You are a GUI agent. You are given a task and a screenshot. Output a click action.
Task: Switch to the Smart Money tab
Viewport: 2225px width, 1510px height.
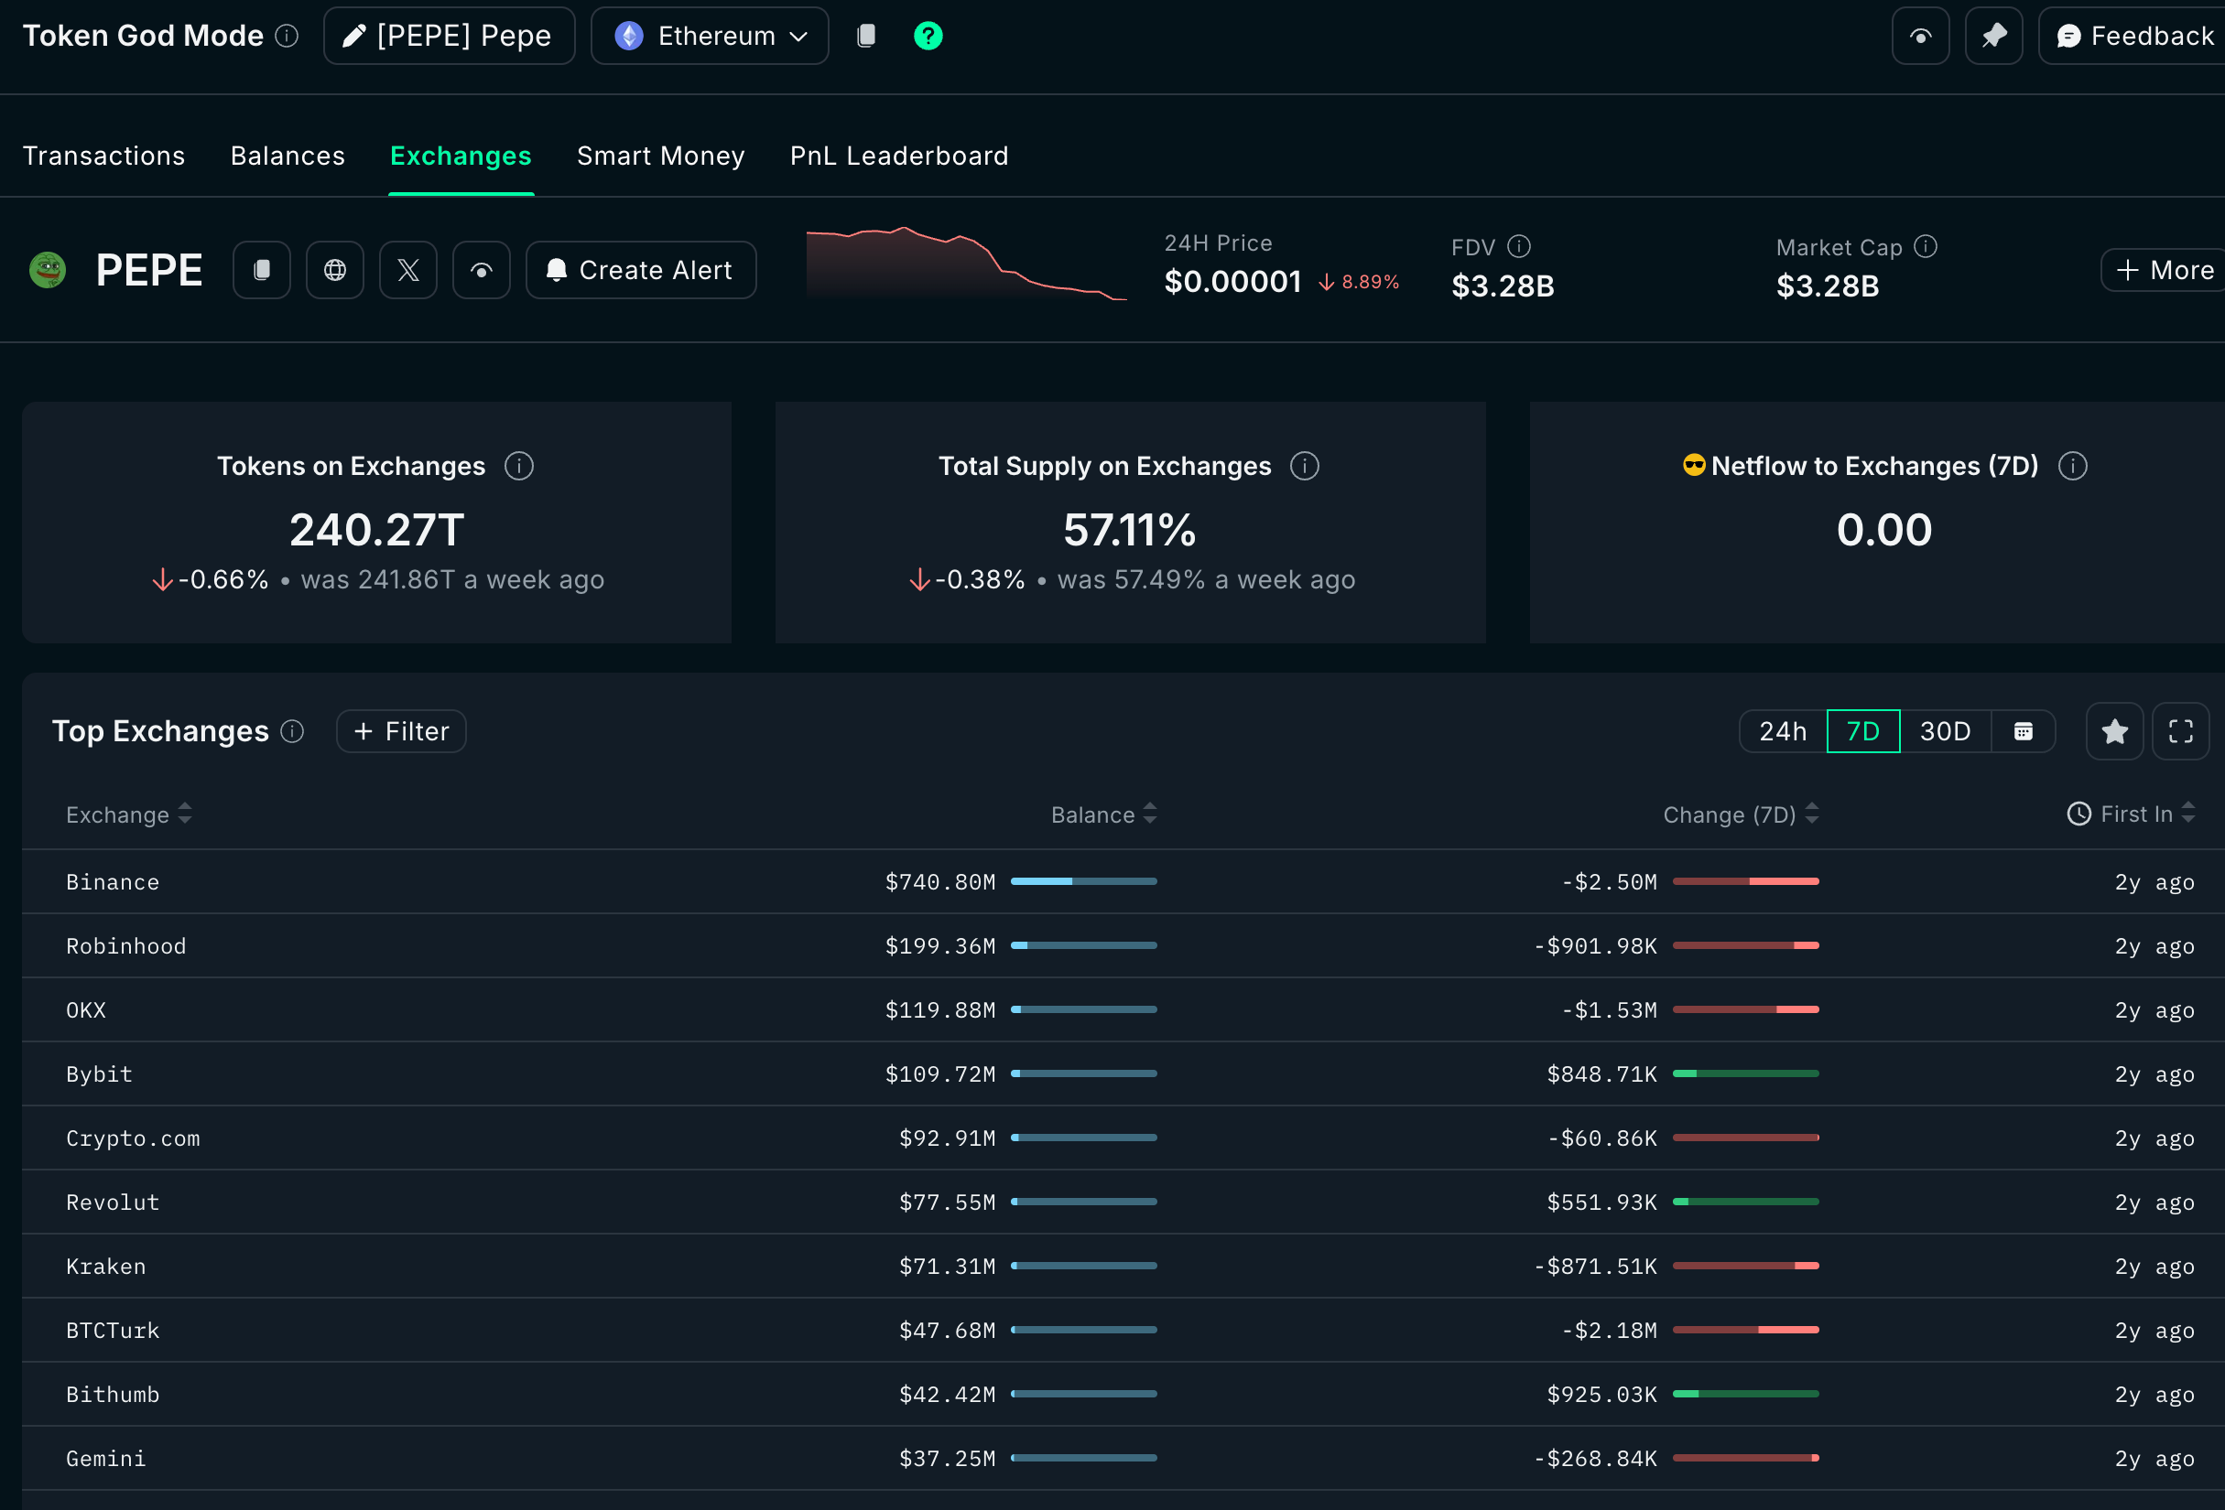(x=659, y=155)
